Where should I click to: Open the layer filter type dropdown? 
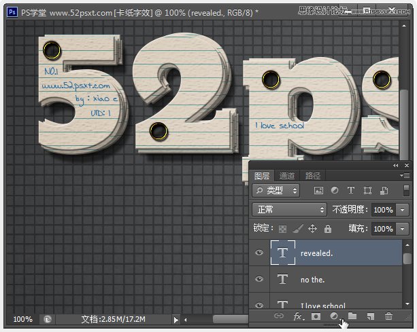tap(276, 190)
